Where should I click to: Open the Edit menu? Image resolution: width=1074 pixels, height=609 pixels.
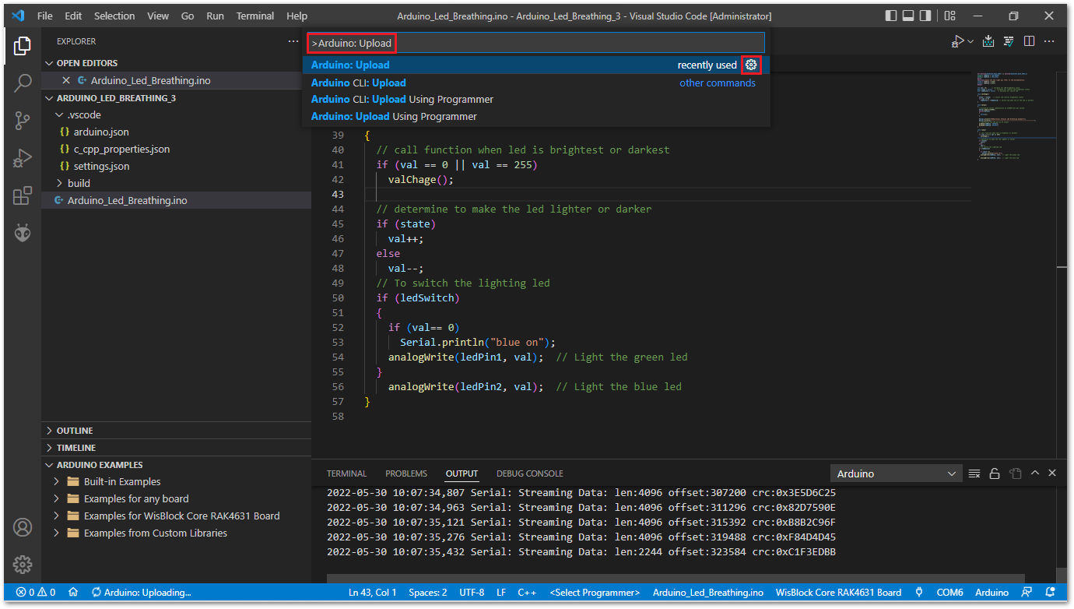[73, 16]
